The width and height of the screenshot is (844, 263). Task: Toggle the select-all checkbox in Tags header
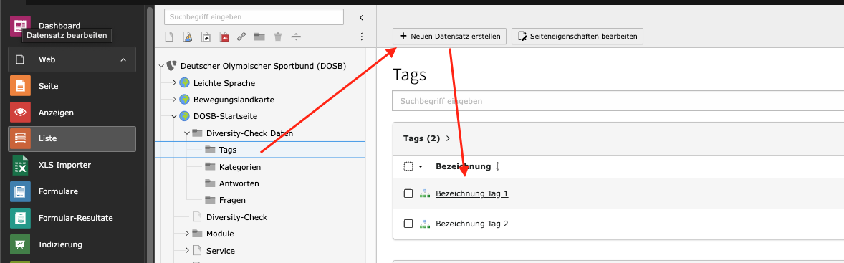[408, 167]
